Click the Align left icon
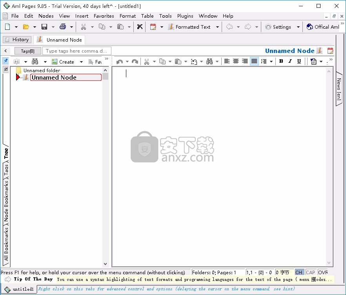This screenshot has height=295, width=346. click(227, 61)
